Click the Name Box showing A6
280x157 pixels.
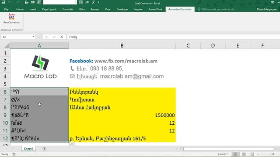17,37
